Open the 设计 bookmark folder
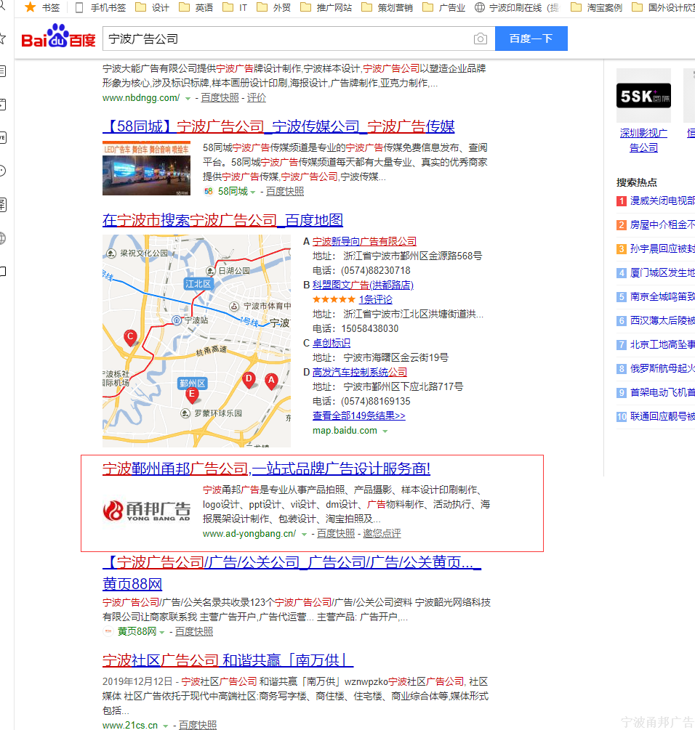 [x=153, y=7]
